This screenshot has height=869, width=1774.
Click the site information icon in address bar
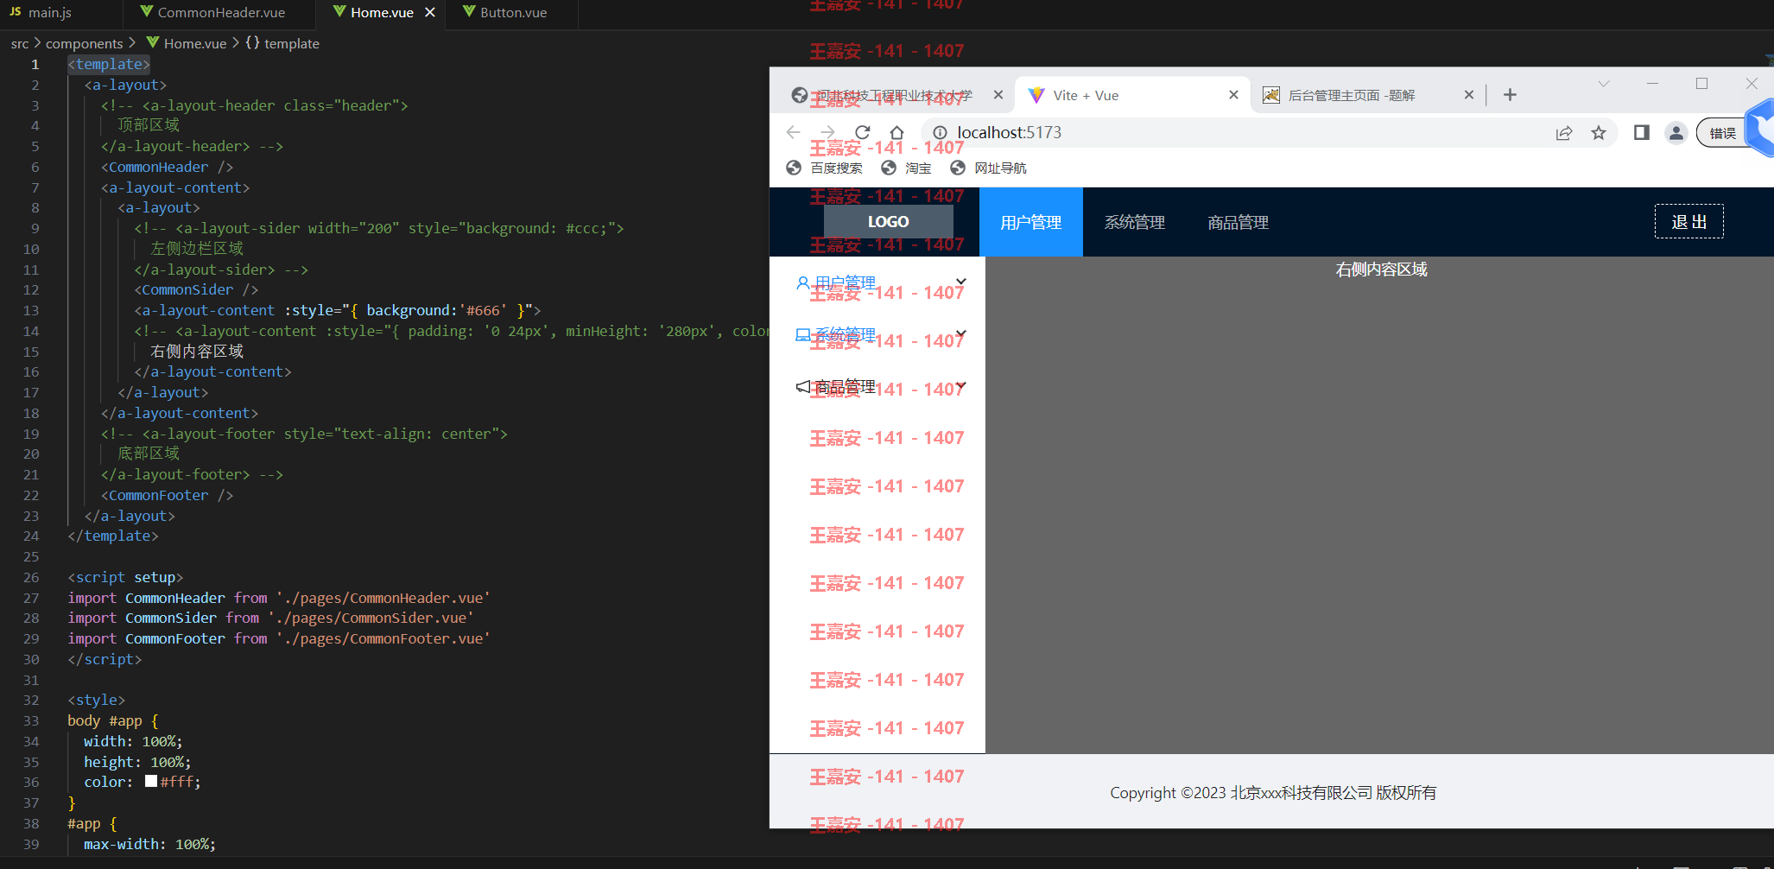[x=940, y=132]
